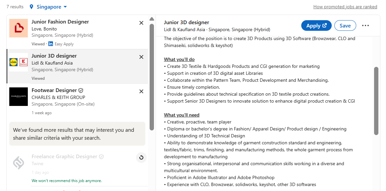Select the CHARLES & KEITH GROUP logo
The image size is (386, 191).
pyautogui.click(x=18, y=97)
